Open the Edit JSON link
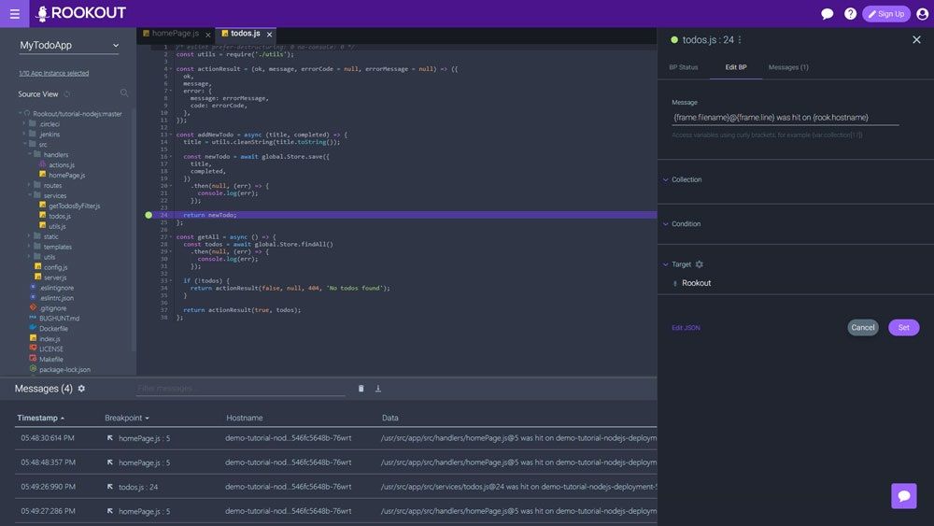This screenshot has width=934, height=526. (x=686, y=328)
